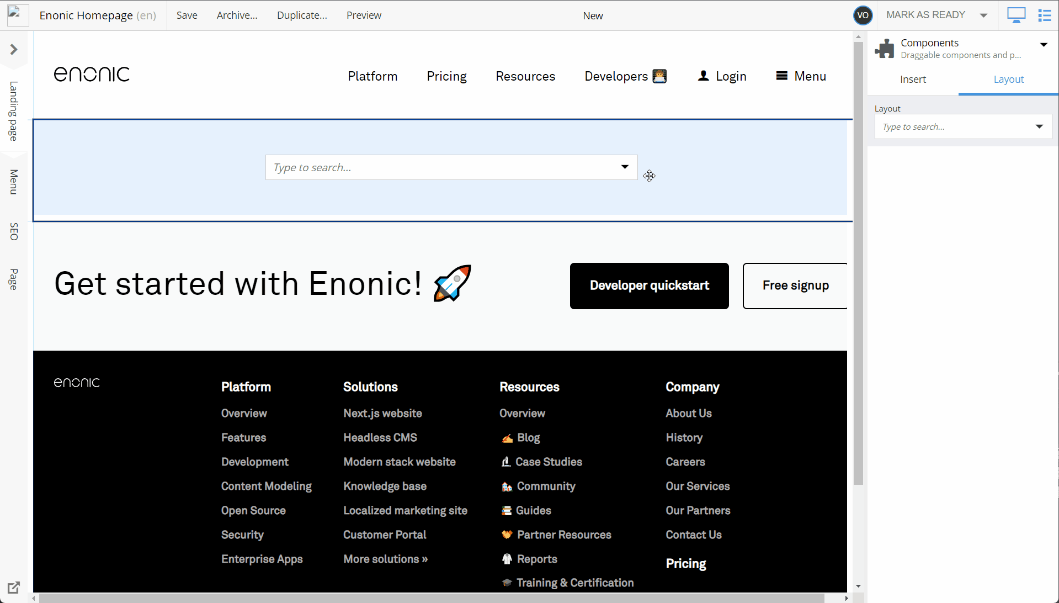Screen dimensions: 1059x603
Task: Click the scroll down arrow on vertical scrollbar
Action: [x=858, y=586]
